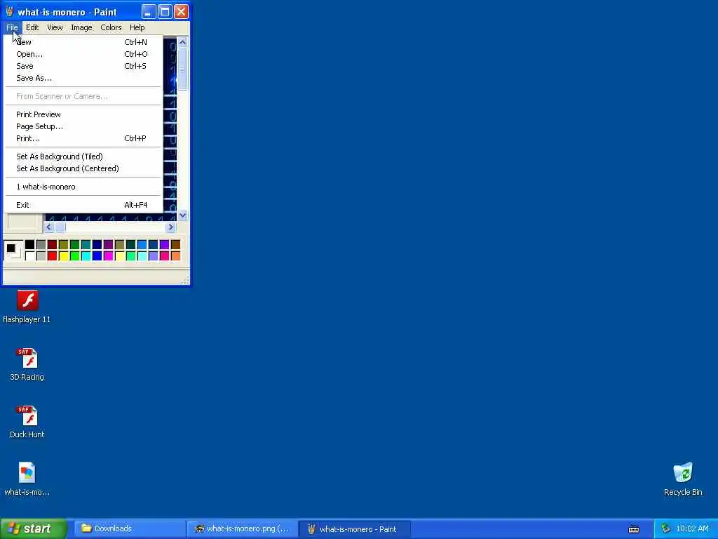Choose Save from the File menu
The image size is (718, 539).
(83, 66)
